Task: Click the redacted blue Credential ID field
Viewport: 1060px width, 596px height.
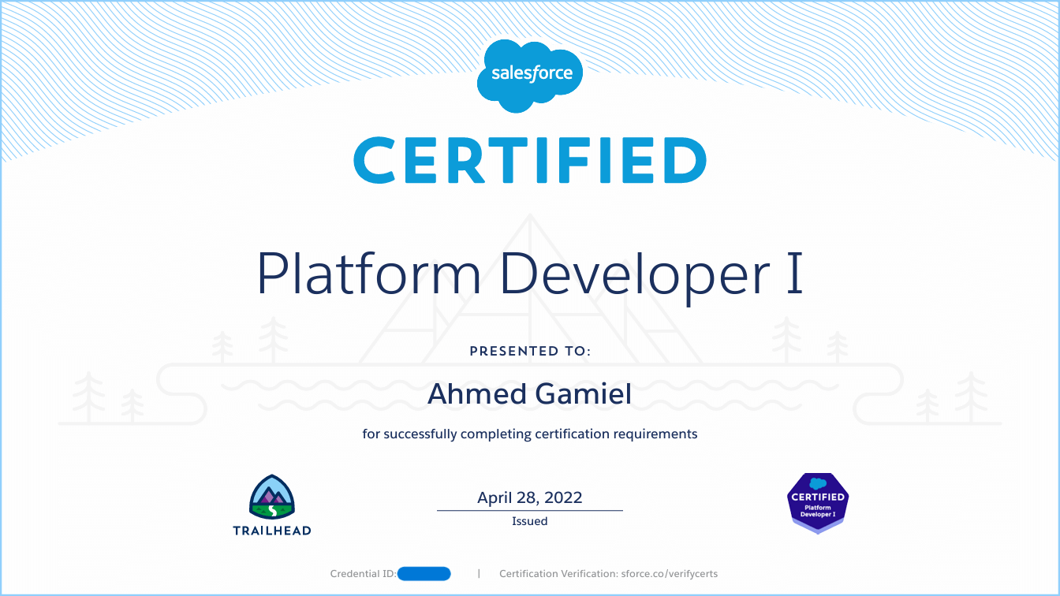Action: [424, 574]
